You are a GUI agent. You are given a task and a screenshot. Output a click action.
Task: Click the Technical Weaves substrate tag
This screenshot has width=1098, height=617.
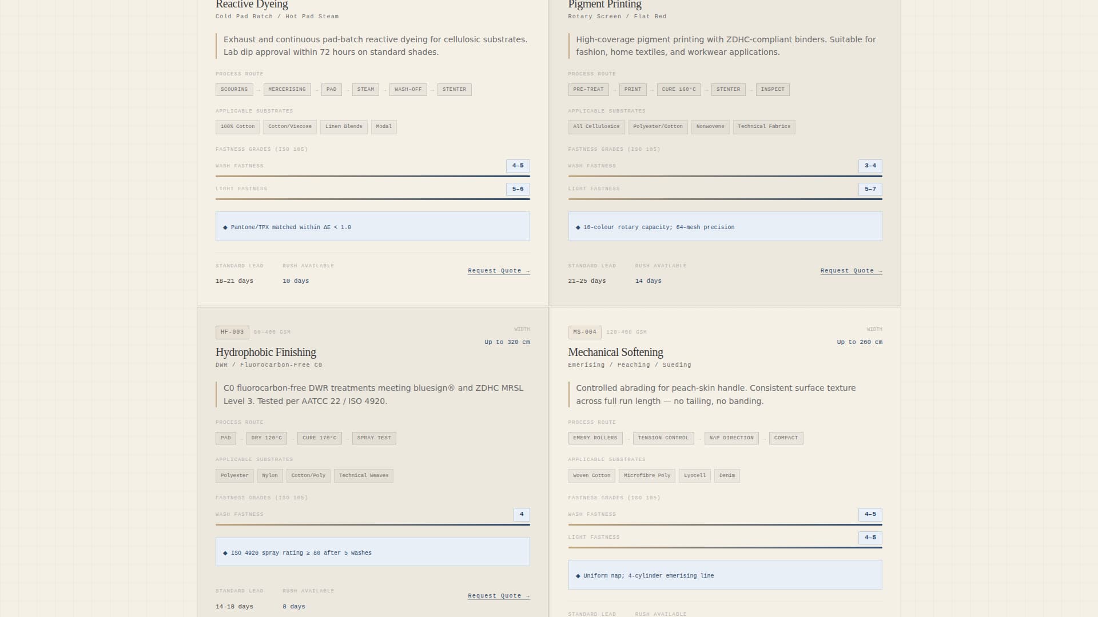[363, 476]
